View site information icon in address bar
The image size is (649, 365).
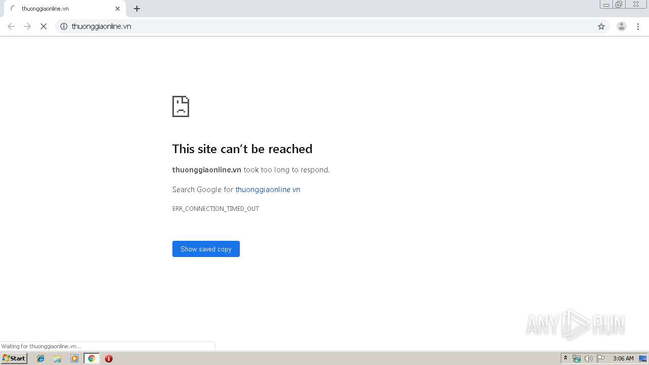pyautogui.click(x=64, y=26)
